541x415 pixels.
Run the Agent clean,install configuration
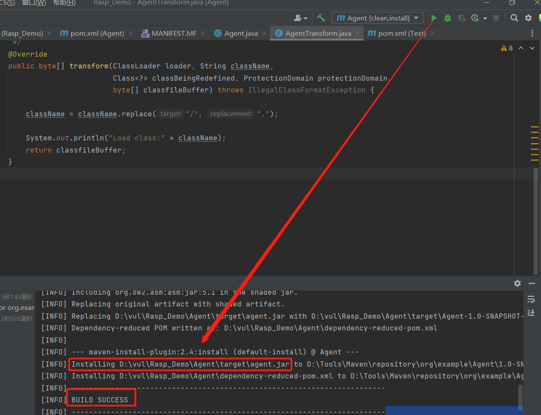click(x=434, y=18)
